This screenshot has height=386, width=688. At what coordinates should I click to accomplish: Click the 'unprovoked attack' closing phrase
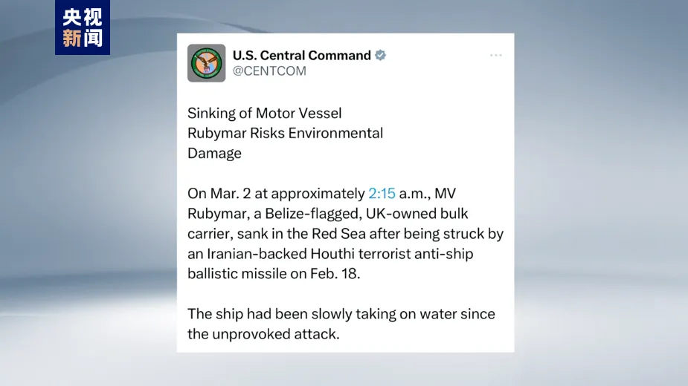click(275, 334)
